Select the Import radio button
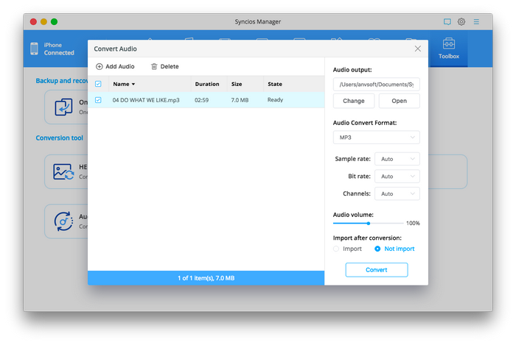Viewport: 516px width, 345px height. (x=336, y=249)
